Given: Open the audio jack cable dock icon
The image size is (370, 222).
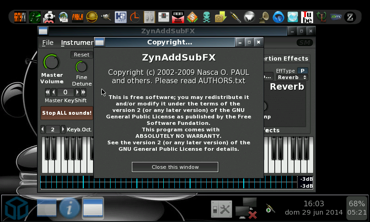Looking at the screenshot, I should (235, 17).
